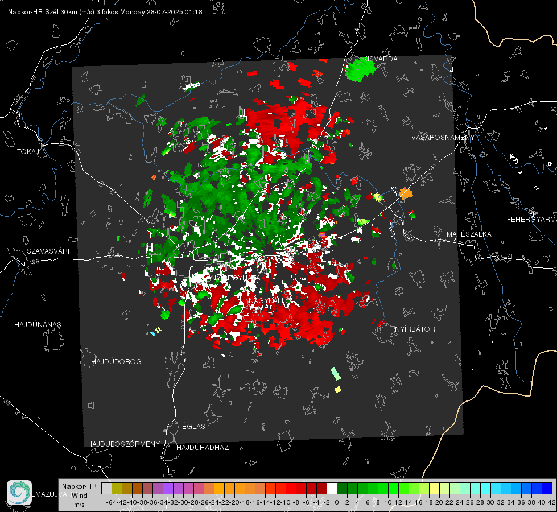Click the legend value 42 label
The width and height of the screenshot is (557, 512).
551,502
